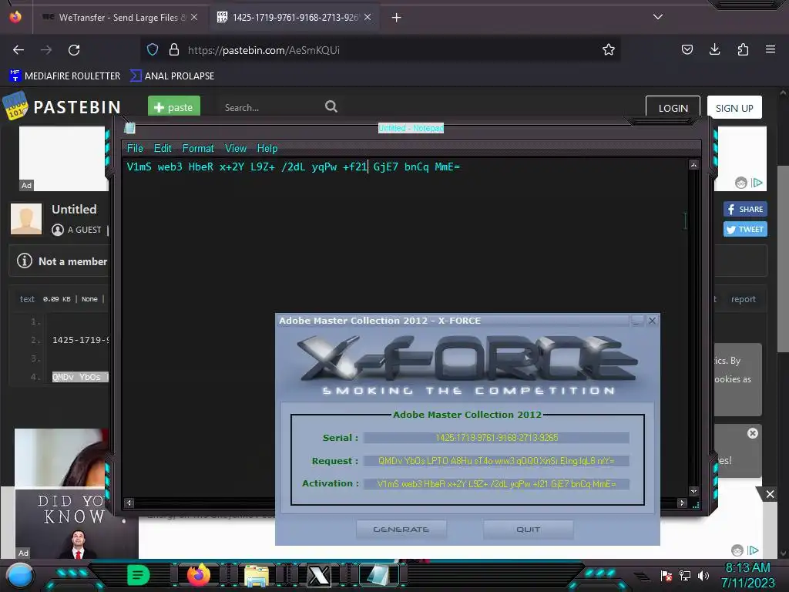Minimize the X-FORCE keygen window
Viewport: 789px width, 592px height.
tap(637, 321)
